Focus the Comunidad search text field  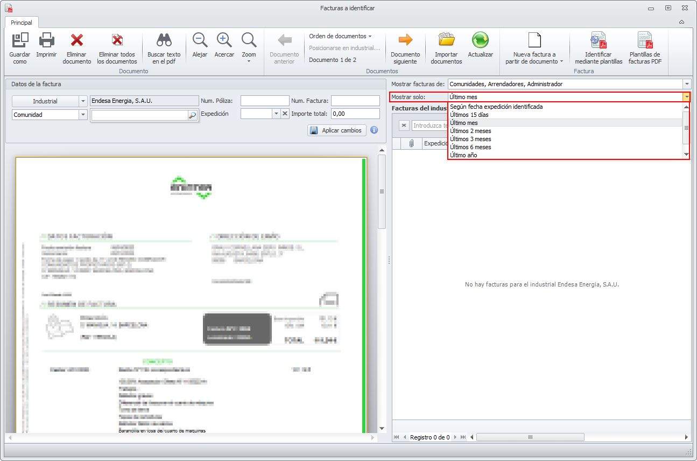coord(139,115)
